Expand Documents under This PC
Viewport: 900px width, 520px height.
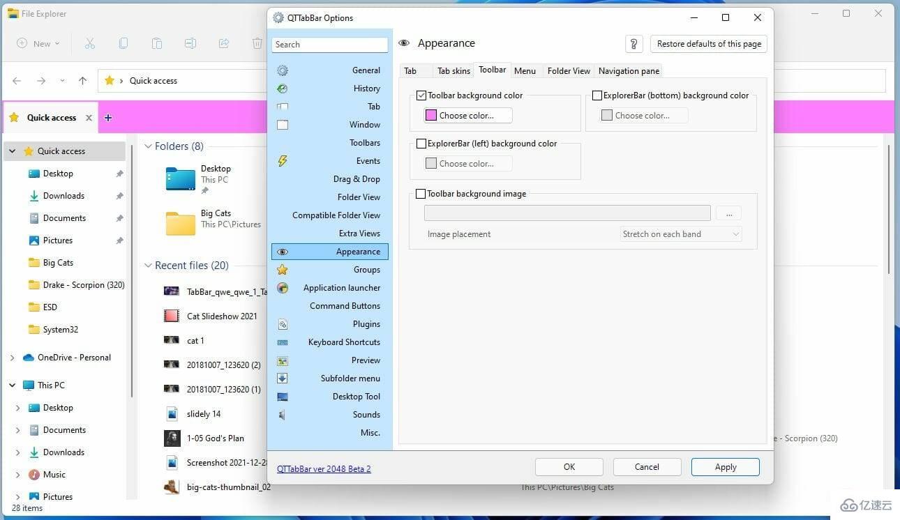pyautogui.click(x=18, y=430)
